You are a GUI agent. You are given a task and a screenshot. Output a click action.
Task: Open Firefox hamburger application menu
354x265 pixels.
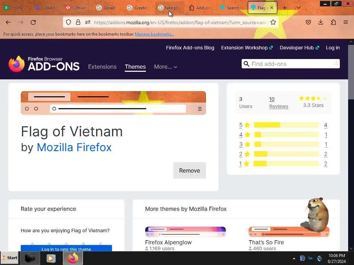pyautogui.click(x=346, y=22)
